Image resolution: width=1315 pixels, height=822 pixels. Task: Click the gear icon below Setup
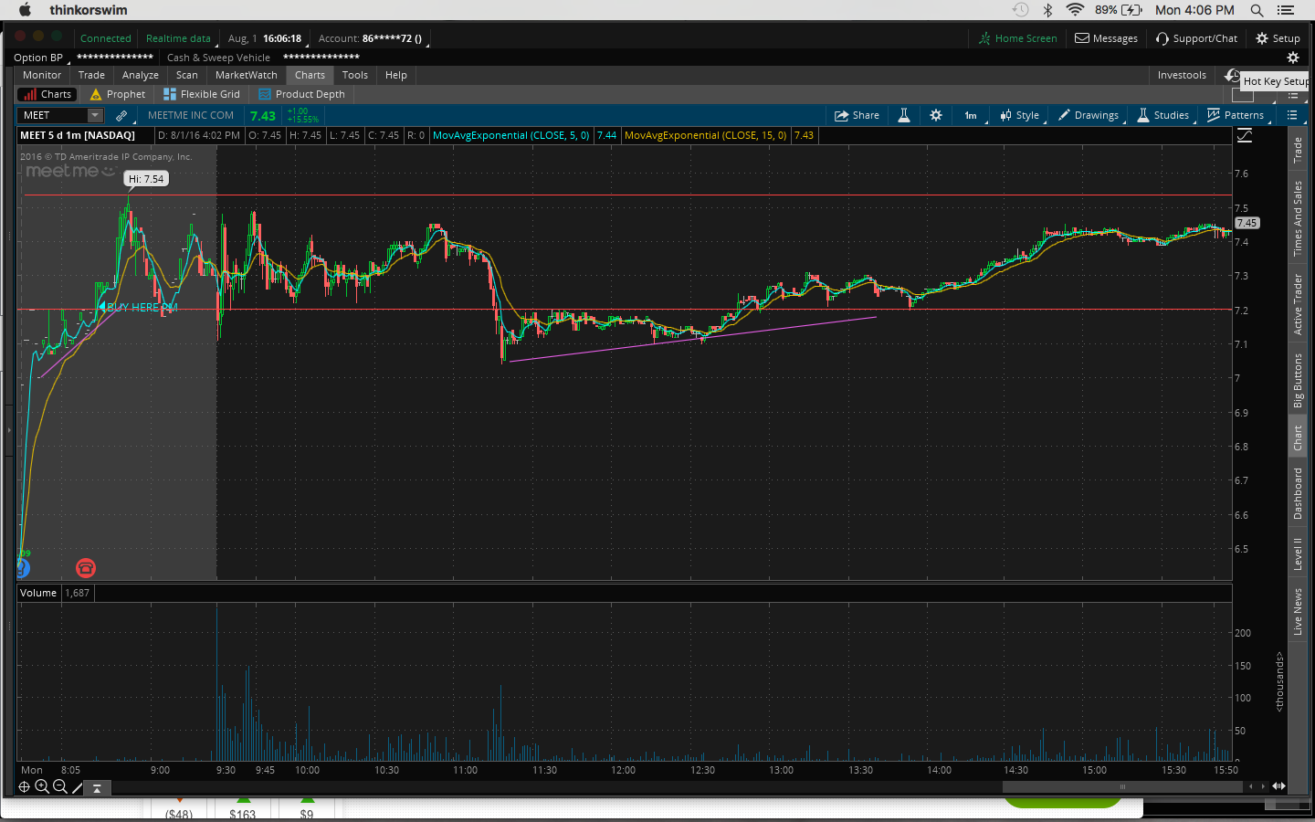(1293, 58)
